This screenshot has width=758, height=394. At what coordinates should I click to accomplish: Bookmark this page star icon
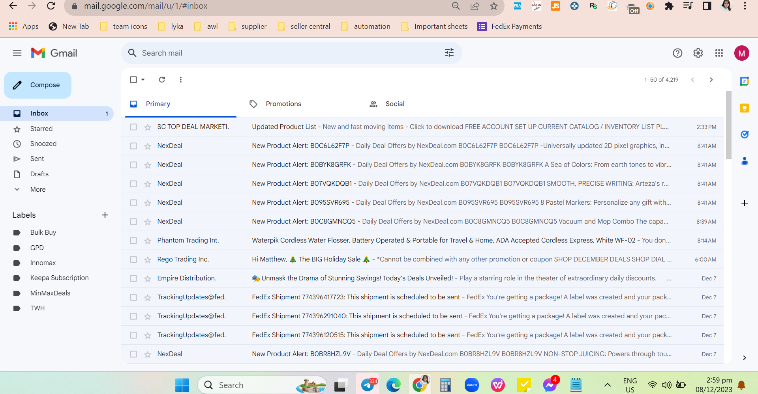point(494,6)
